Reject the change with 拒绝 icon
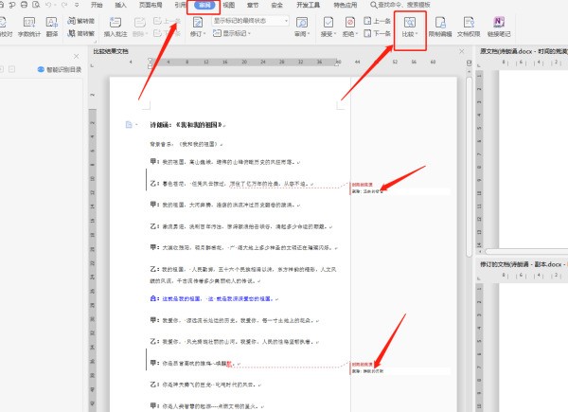This screenshot has height=412, width=568. [x=350, y=23]
